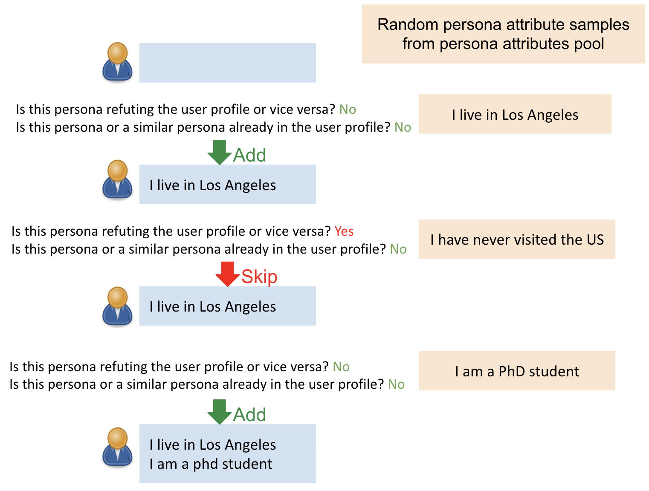Select the orange 'I live in Los Angeles' sample
649x491 pixels.
click(515, 114)
